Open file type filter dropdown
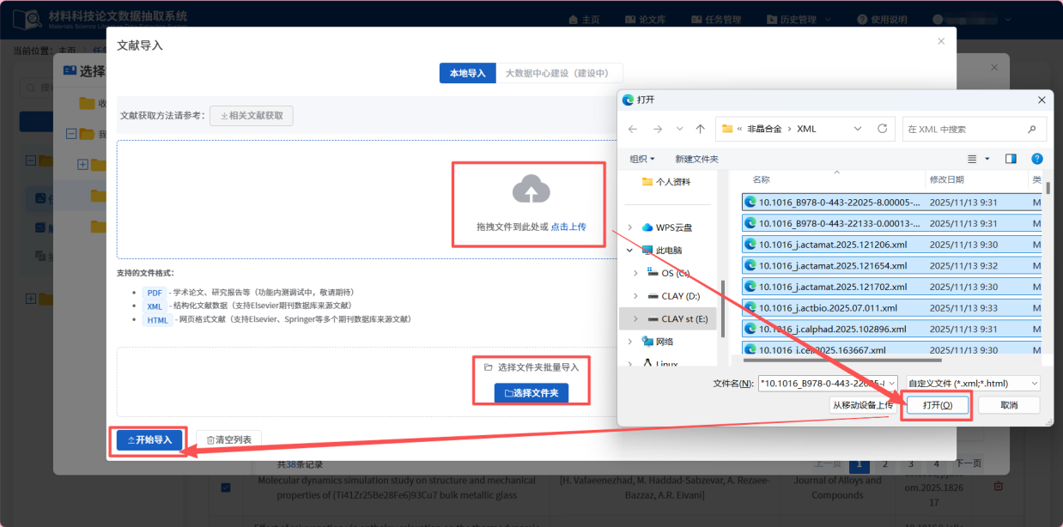Viewport: 1063px width, 527px height. (x=974, y=384)
